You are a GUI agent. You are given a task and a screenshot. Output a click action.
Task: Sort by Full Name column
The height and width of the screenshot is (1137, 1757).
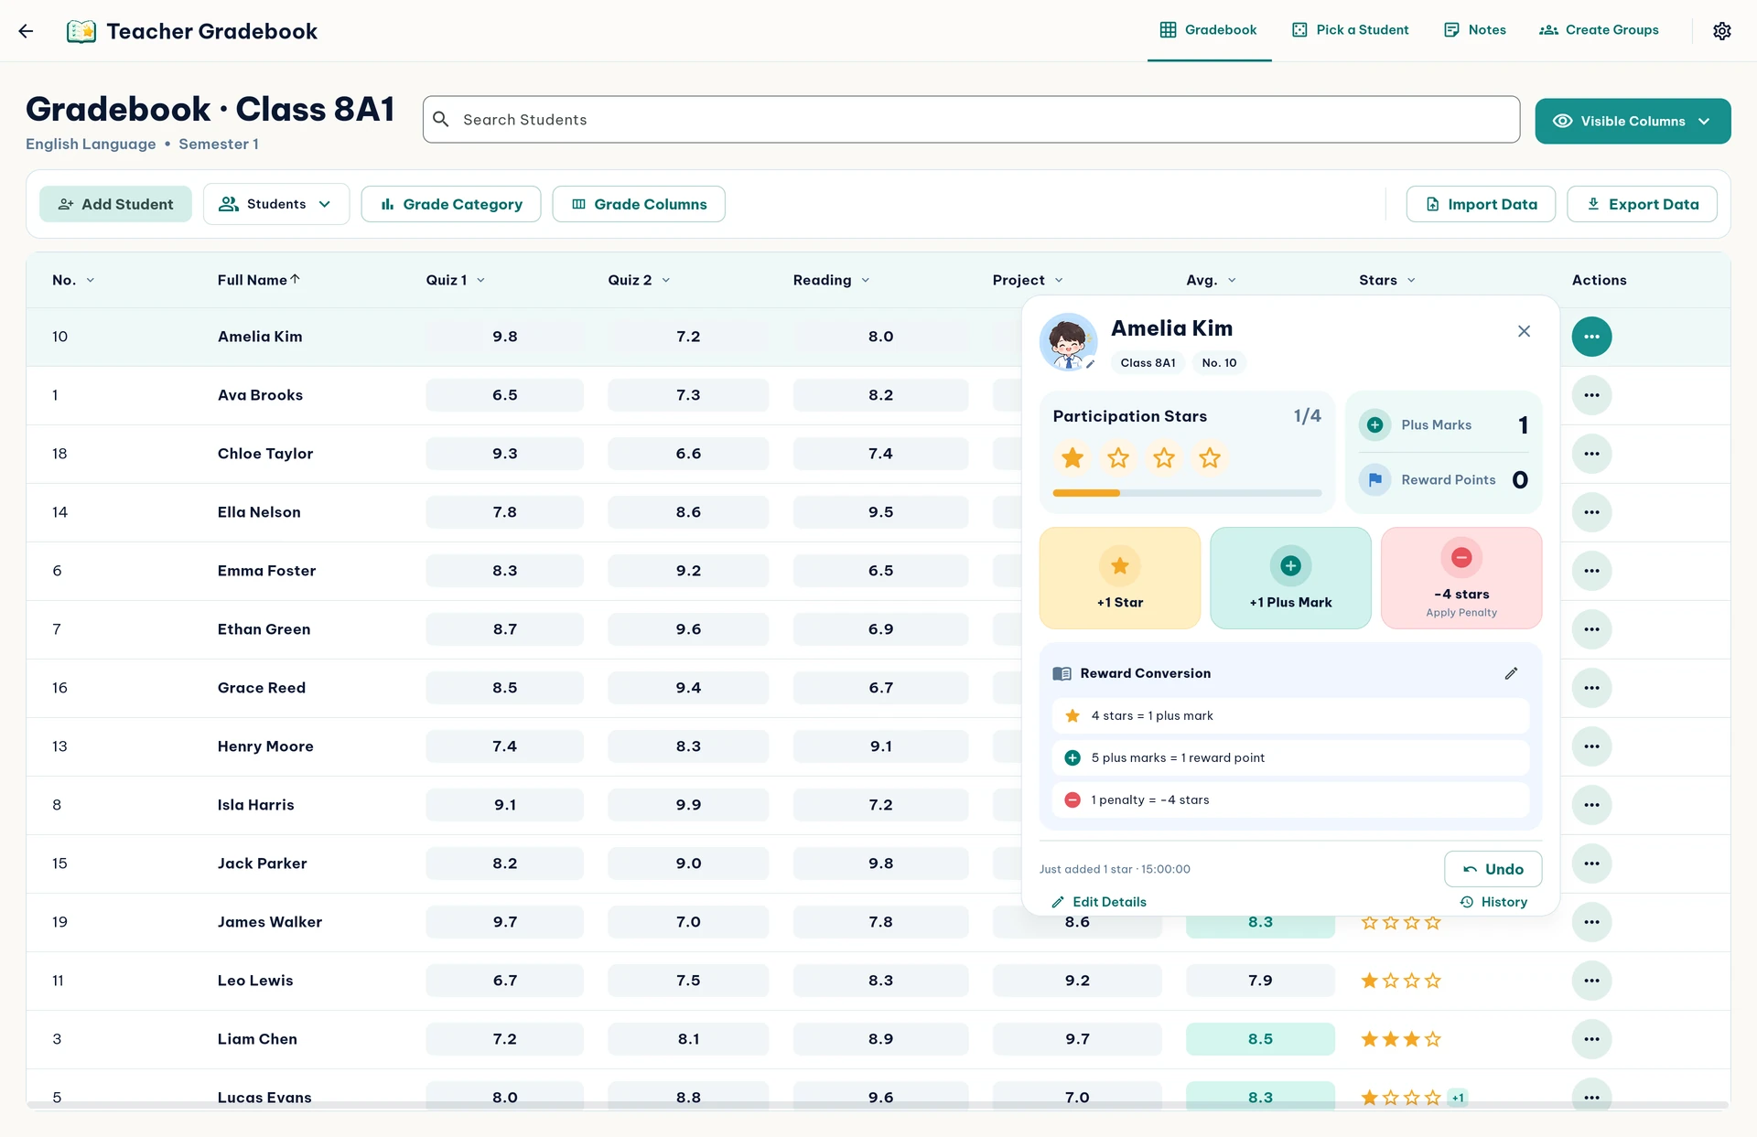(258, 280)
